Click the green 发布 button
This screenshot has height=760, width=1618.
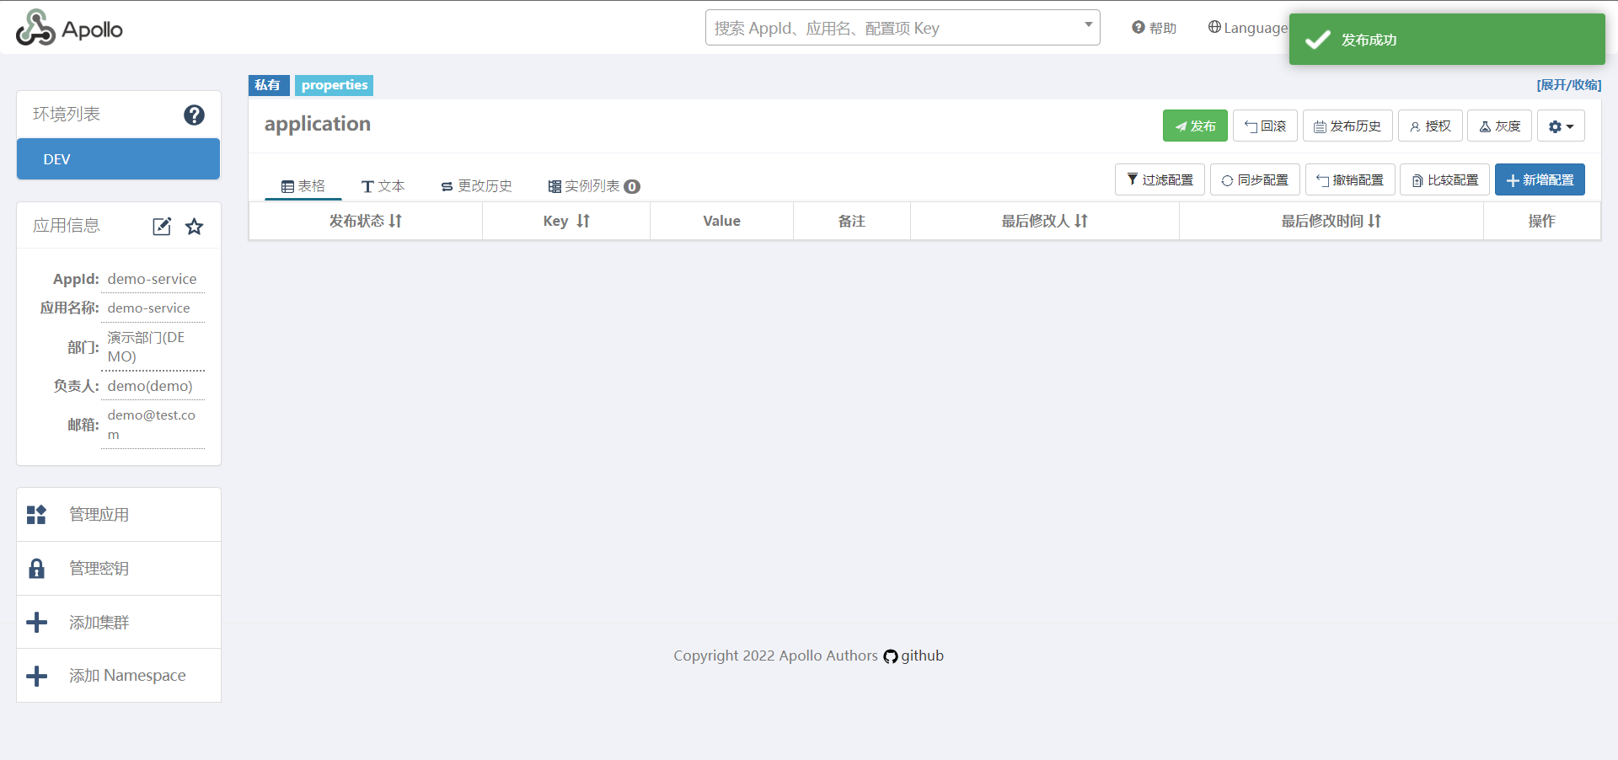click(x=1195, y=126)
